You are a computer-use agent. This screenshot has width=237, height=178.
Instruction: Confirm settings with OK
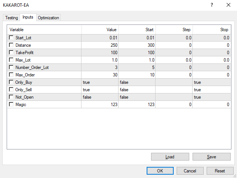pos(160,171)
